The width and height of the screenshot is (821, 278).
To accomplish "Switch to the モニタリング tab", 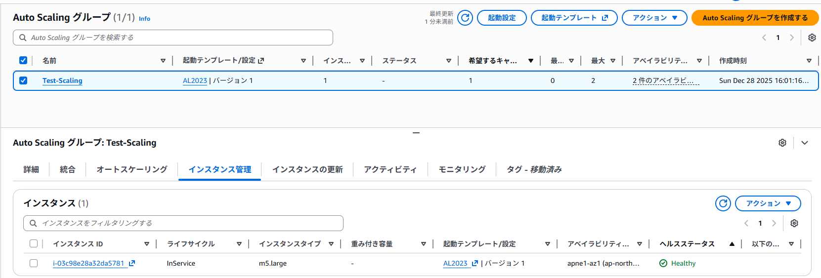I will (462, 169).
